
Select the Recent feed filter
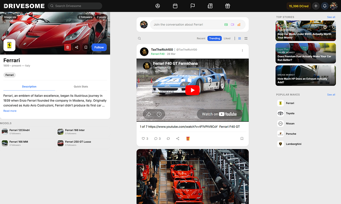pos(201,38)
